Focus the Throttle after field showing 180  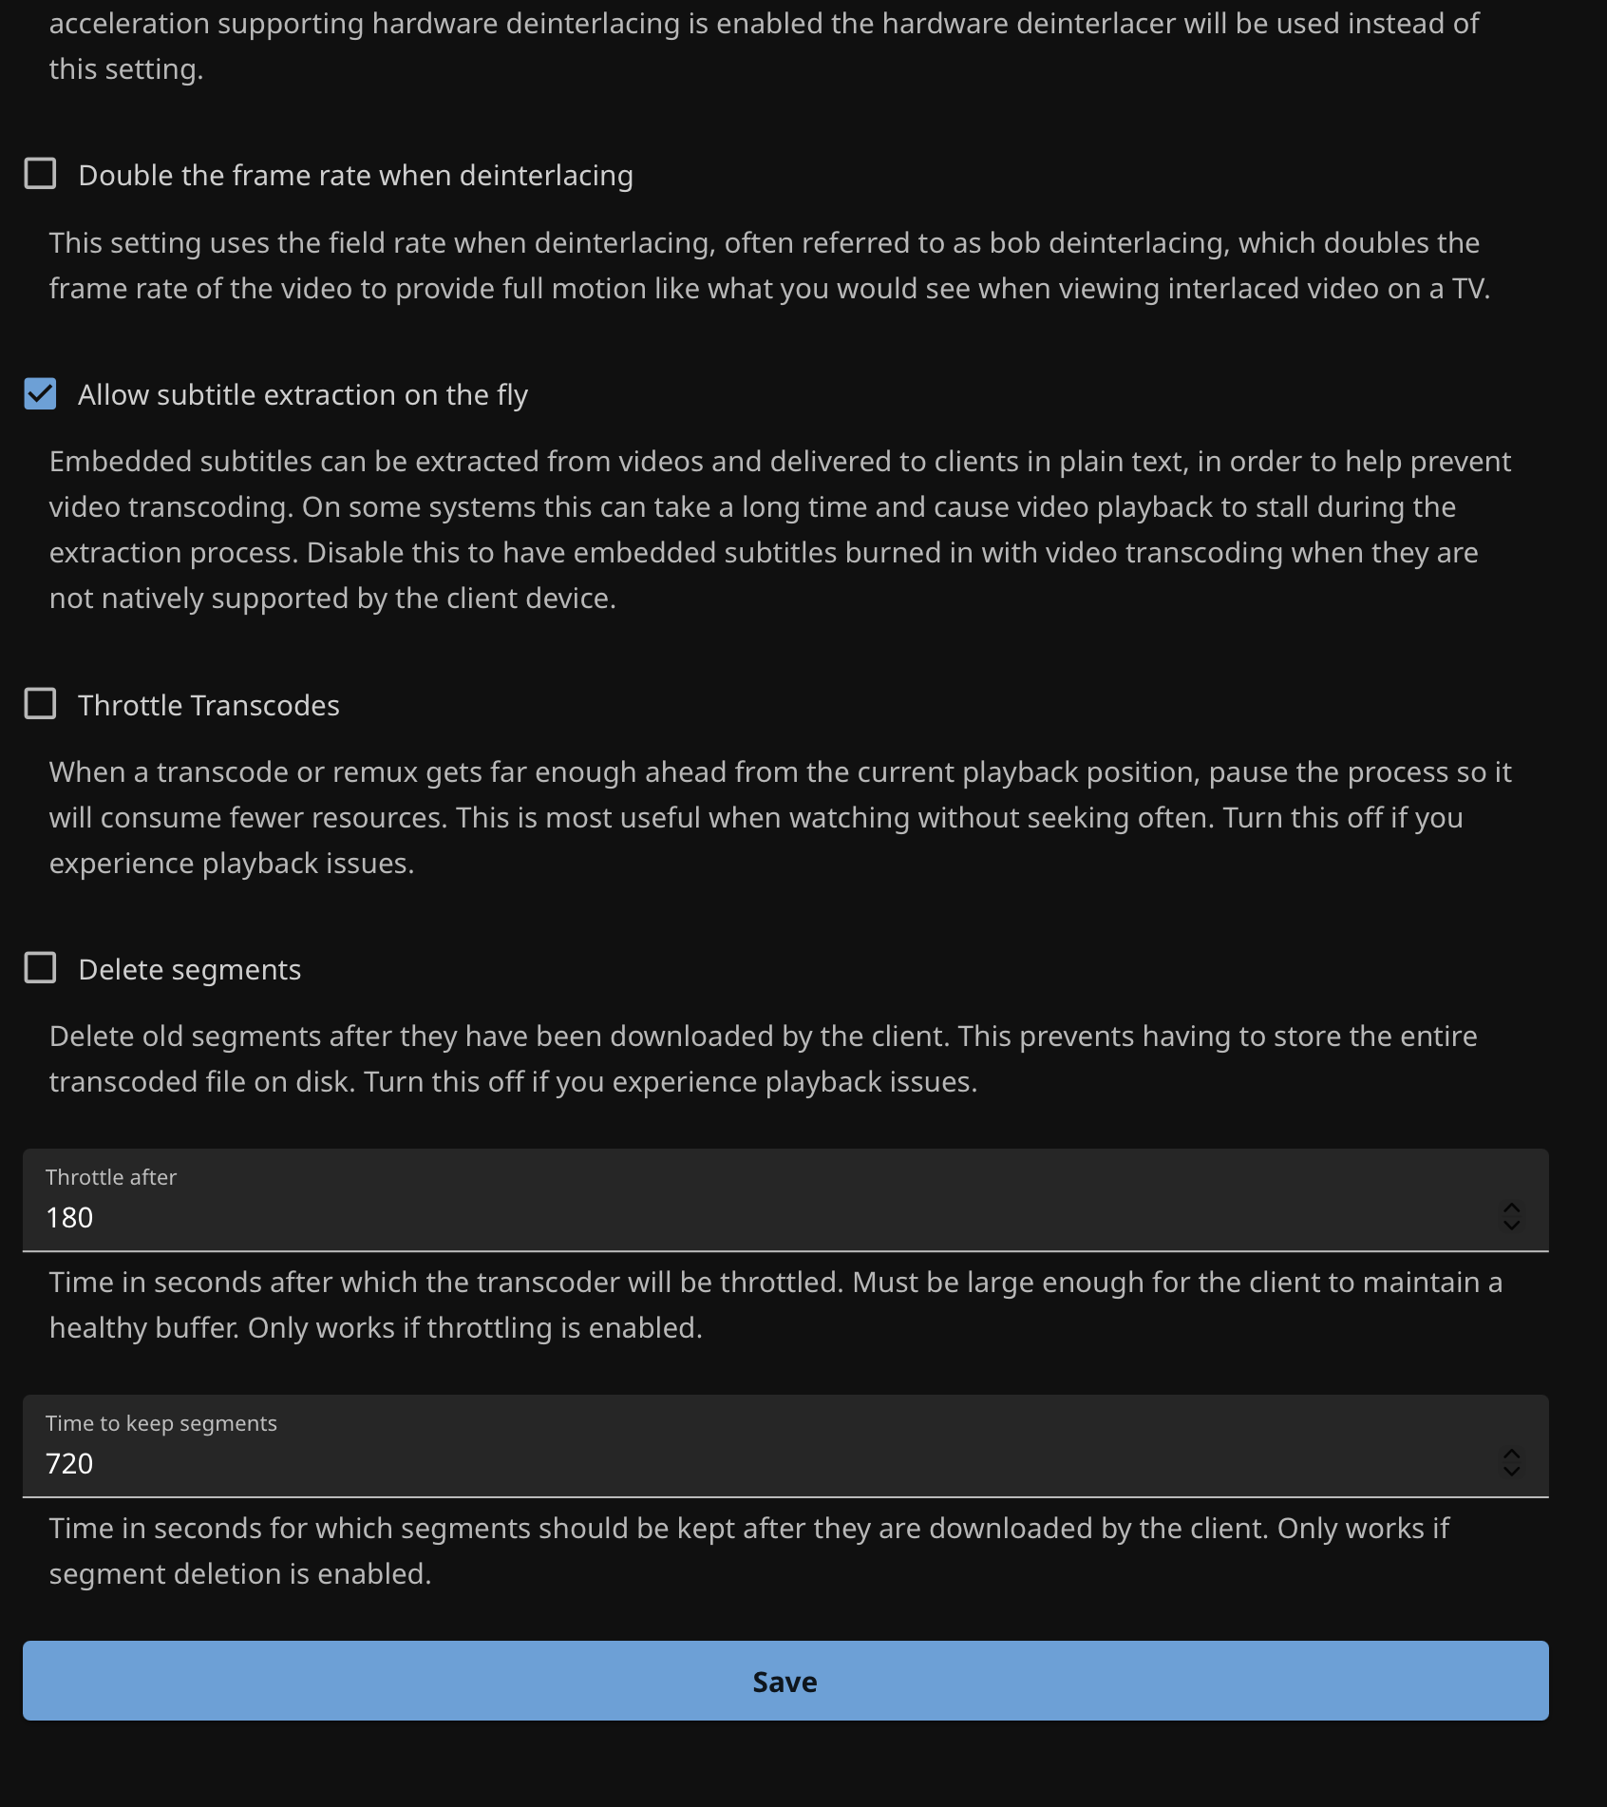760,1218
